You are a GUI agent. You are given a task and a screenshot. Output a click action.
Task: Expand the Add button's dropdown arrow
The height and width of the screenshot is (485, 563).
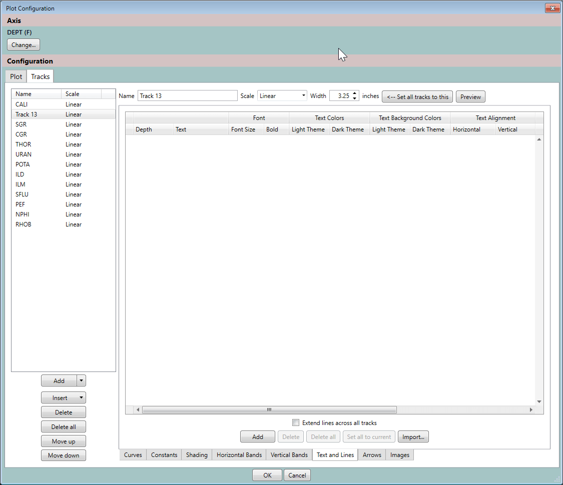click(x=82, y=380)
